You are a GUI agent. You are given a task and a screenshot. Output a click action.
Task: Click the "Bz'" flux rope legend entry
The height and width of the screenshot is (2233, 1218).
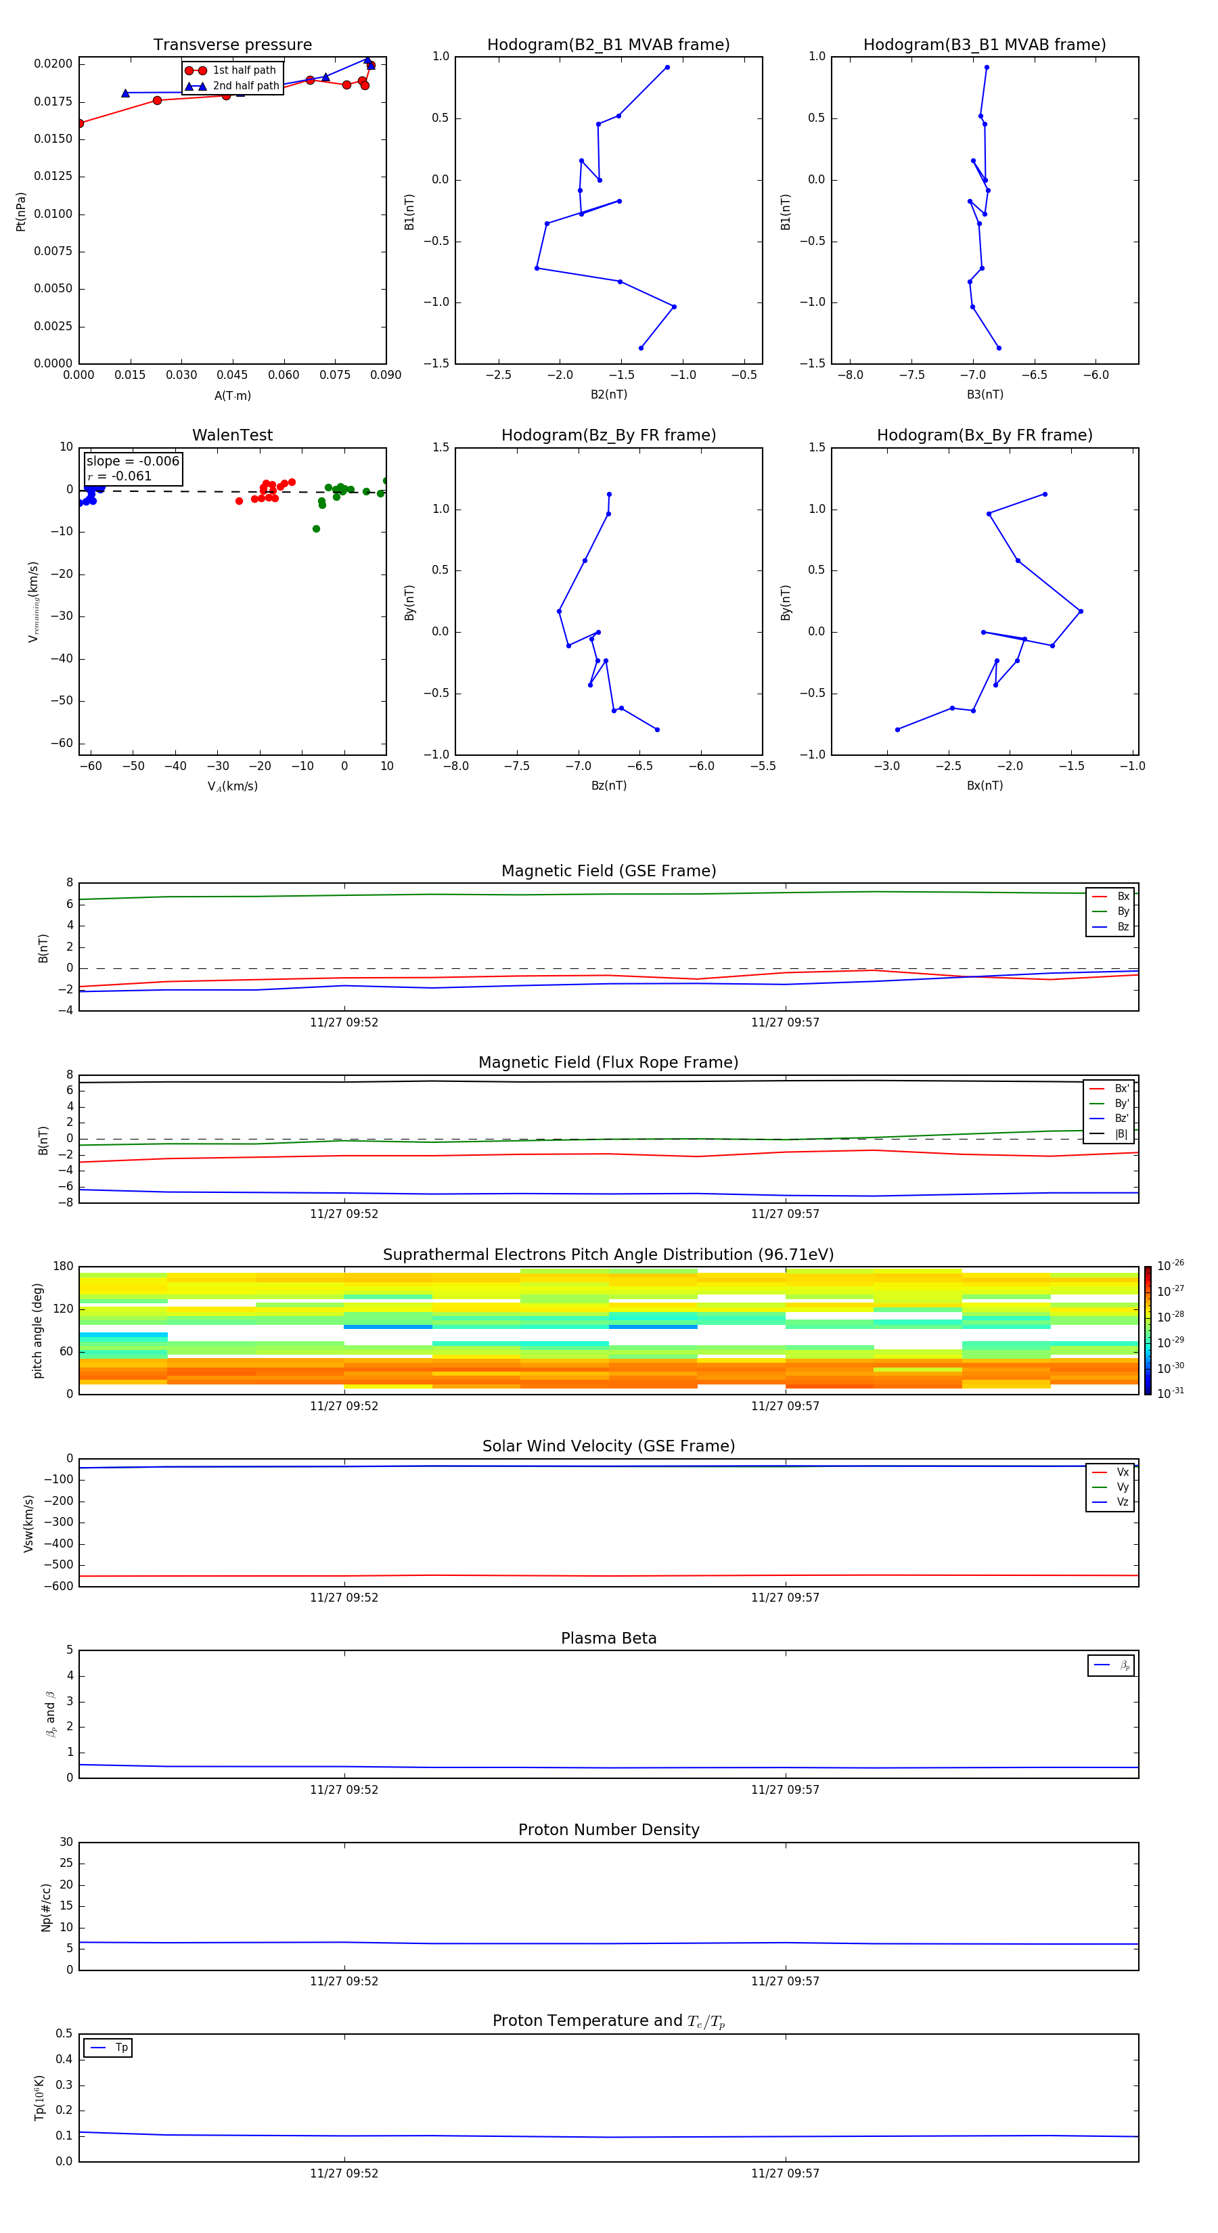(1109, 1119)
